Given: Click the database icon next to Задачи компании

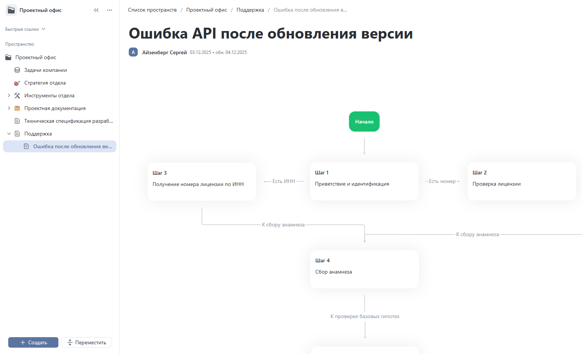Looking at the screenshot, I should point(17,70).
